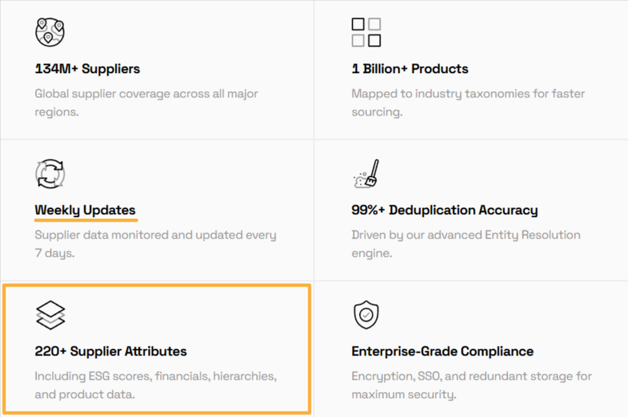628x417 pixels.
Task: Click text 'Encryption, SSO, and redundant storage for maximum security.'
Action: pos(471,385)
